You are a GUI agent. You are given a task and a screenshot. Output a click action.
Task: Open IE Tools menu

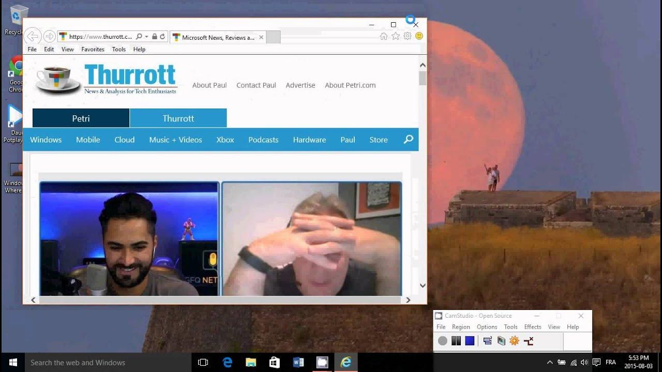[x=119, y=50]
